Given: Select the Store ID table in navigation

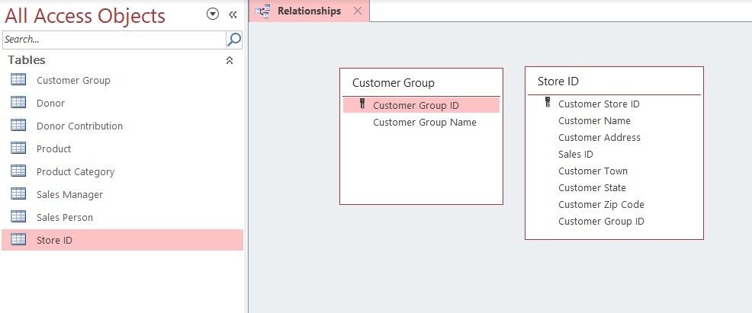Looking at the screenshot, I should click(x=122, y=240).
